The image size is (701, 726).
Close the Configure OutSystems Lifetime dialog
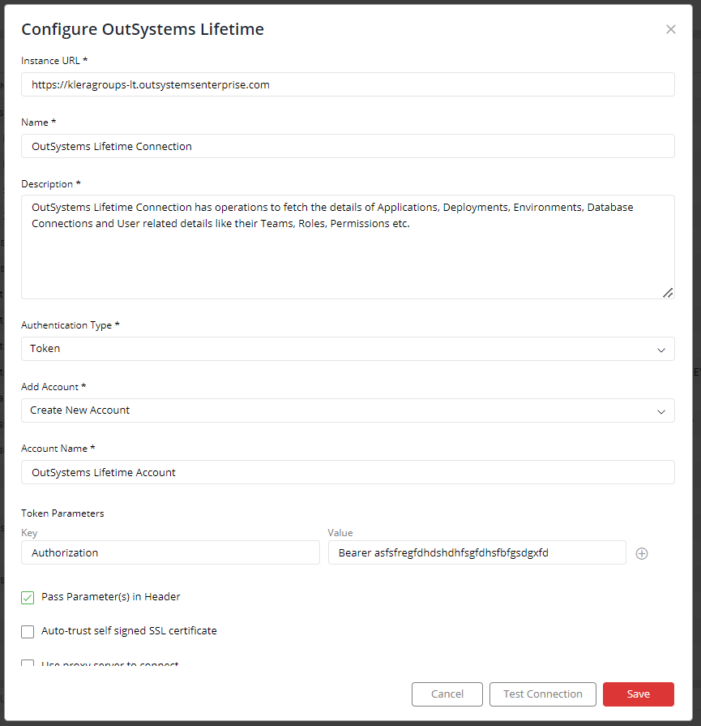(670, 30)
